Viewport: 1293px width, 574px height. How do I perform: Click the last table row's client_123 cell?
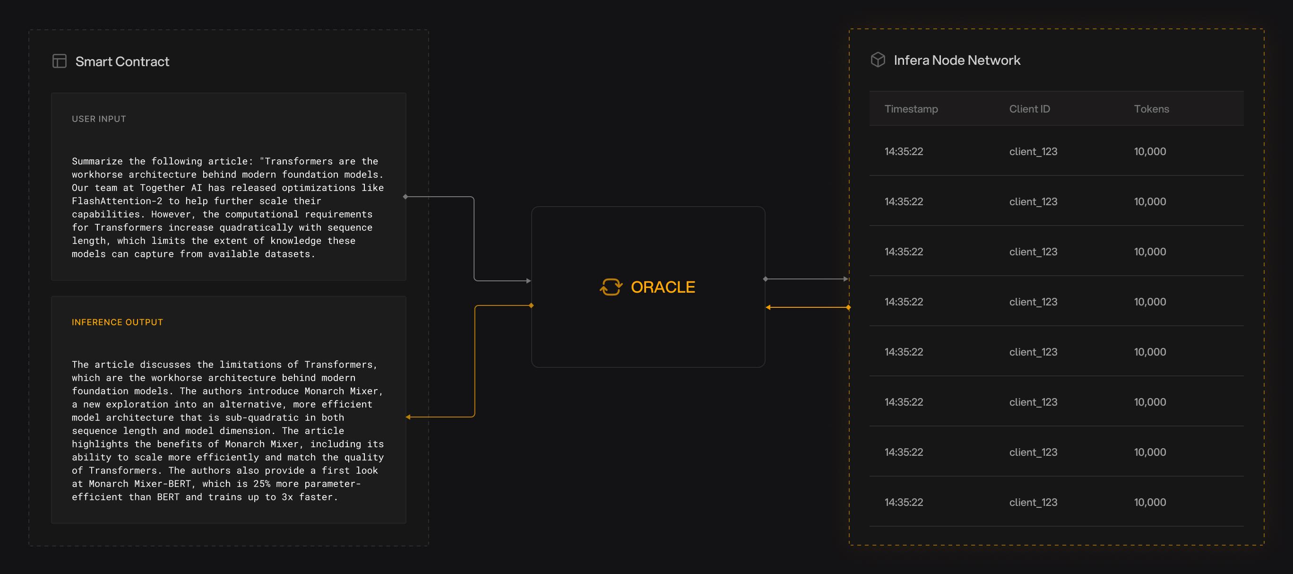coord(1033,502)
